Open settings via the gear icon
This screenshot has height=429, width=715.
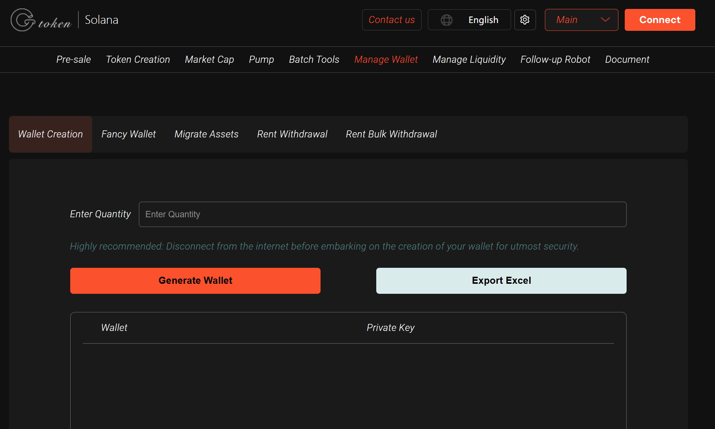point(525,20)
